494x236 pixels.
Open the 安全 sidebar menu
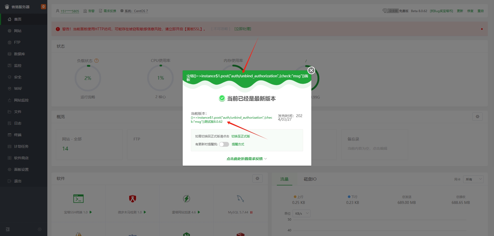point(24,77)
